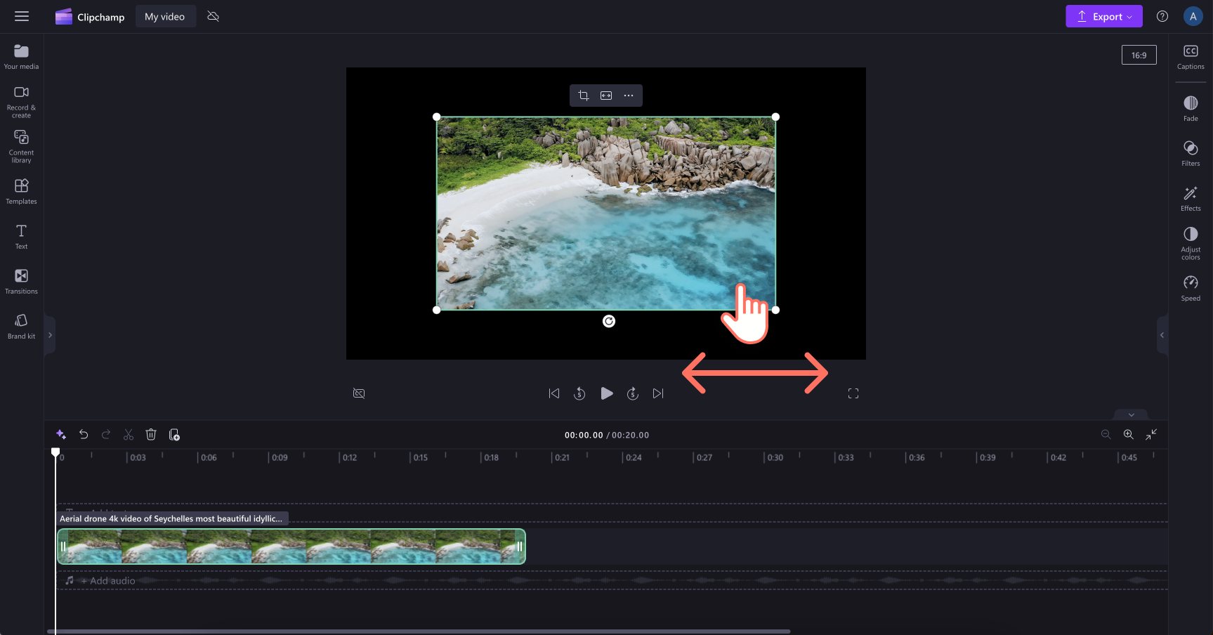Screen dimensions: 1213x635
Task: Undo the last action
Action: [84, 435]
